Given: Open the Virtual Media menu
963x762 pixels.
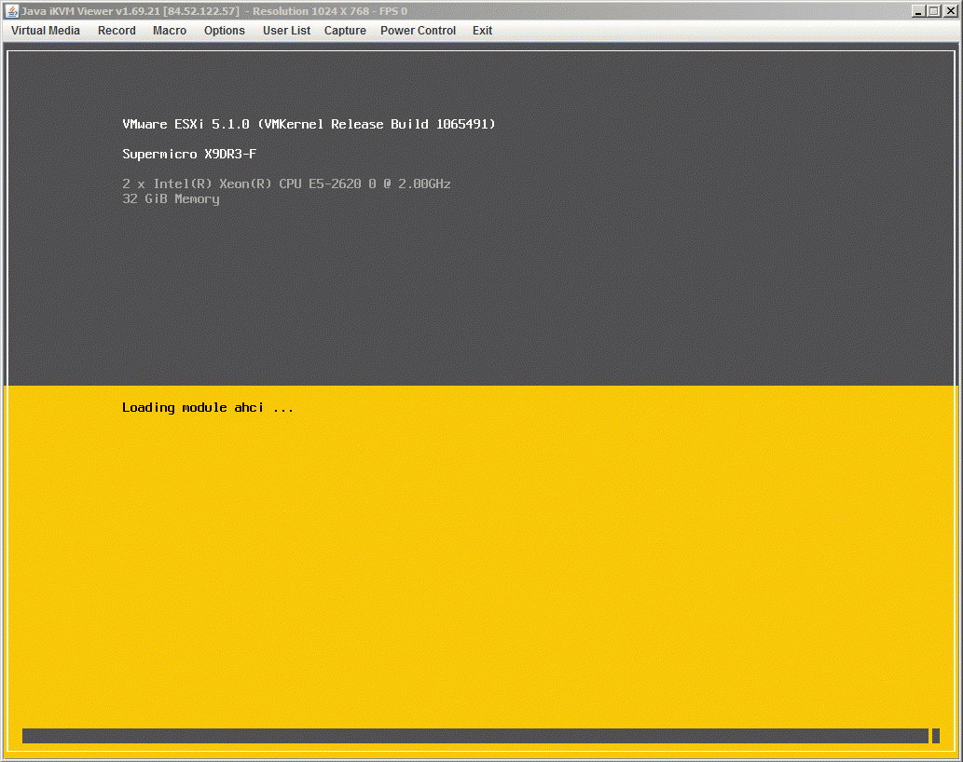Looking at the screenshot, I should [x=46, y=31].
